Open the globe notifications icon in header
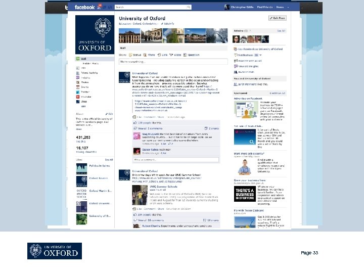Viewport: 364px width, 273px height. 110,7
